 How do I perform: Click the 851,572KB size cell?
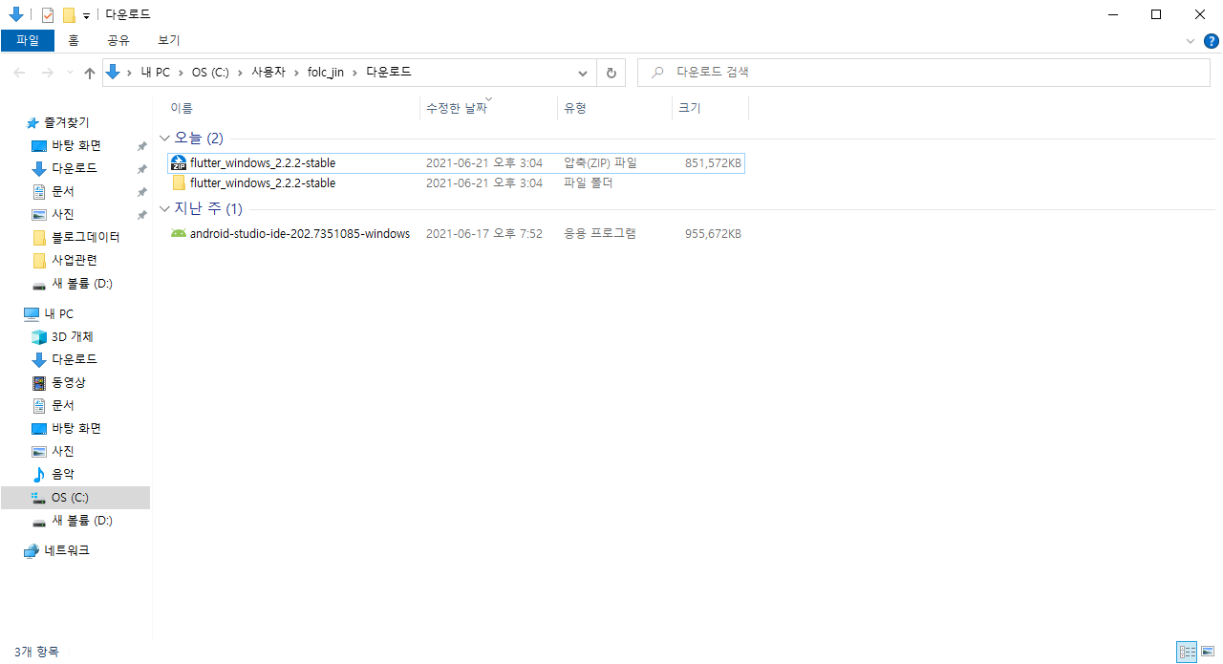(x=713, y=163)
